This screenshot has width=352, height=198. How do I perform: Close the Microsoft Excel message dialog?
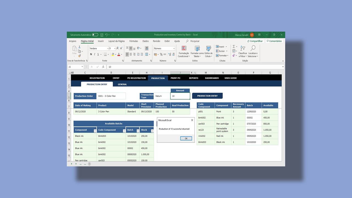tap(192, 120)
